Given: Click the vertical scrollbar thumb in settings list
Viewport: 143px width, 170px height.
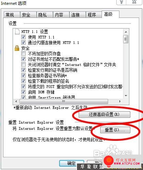Looking at the screenshot, I should pos(126,39).
